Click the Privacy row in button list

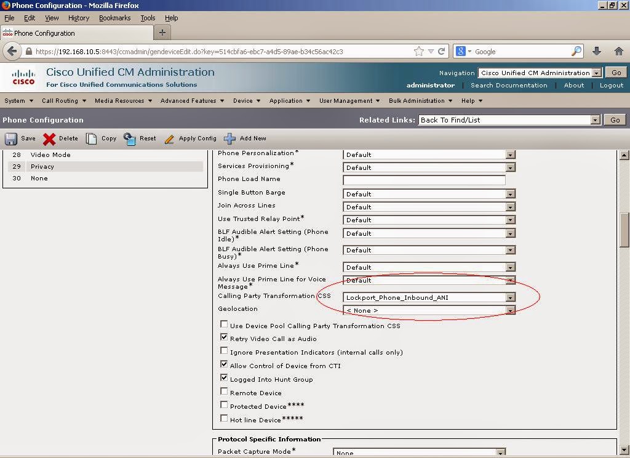[105, 166]
